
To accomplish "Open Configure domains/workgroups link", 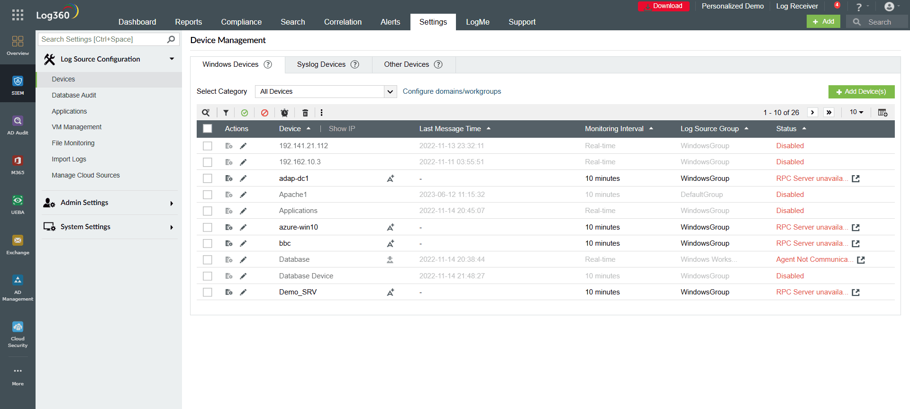I will pyautogui.click(x=452, y=91).
